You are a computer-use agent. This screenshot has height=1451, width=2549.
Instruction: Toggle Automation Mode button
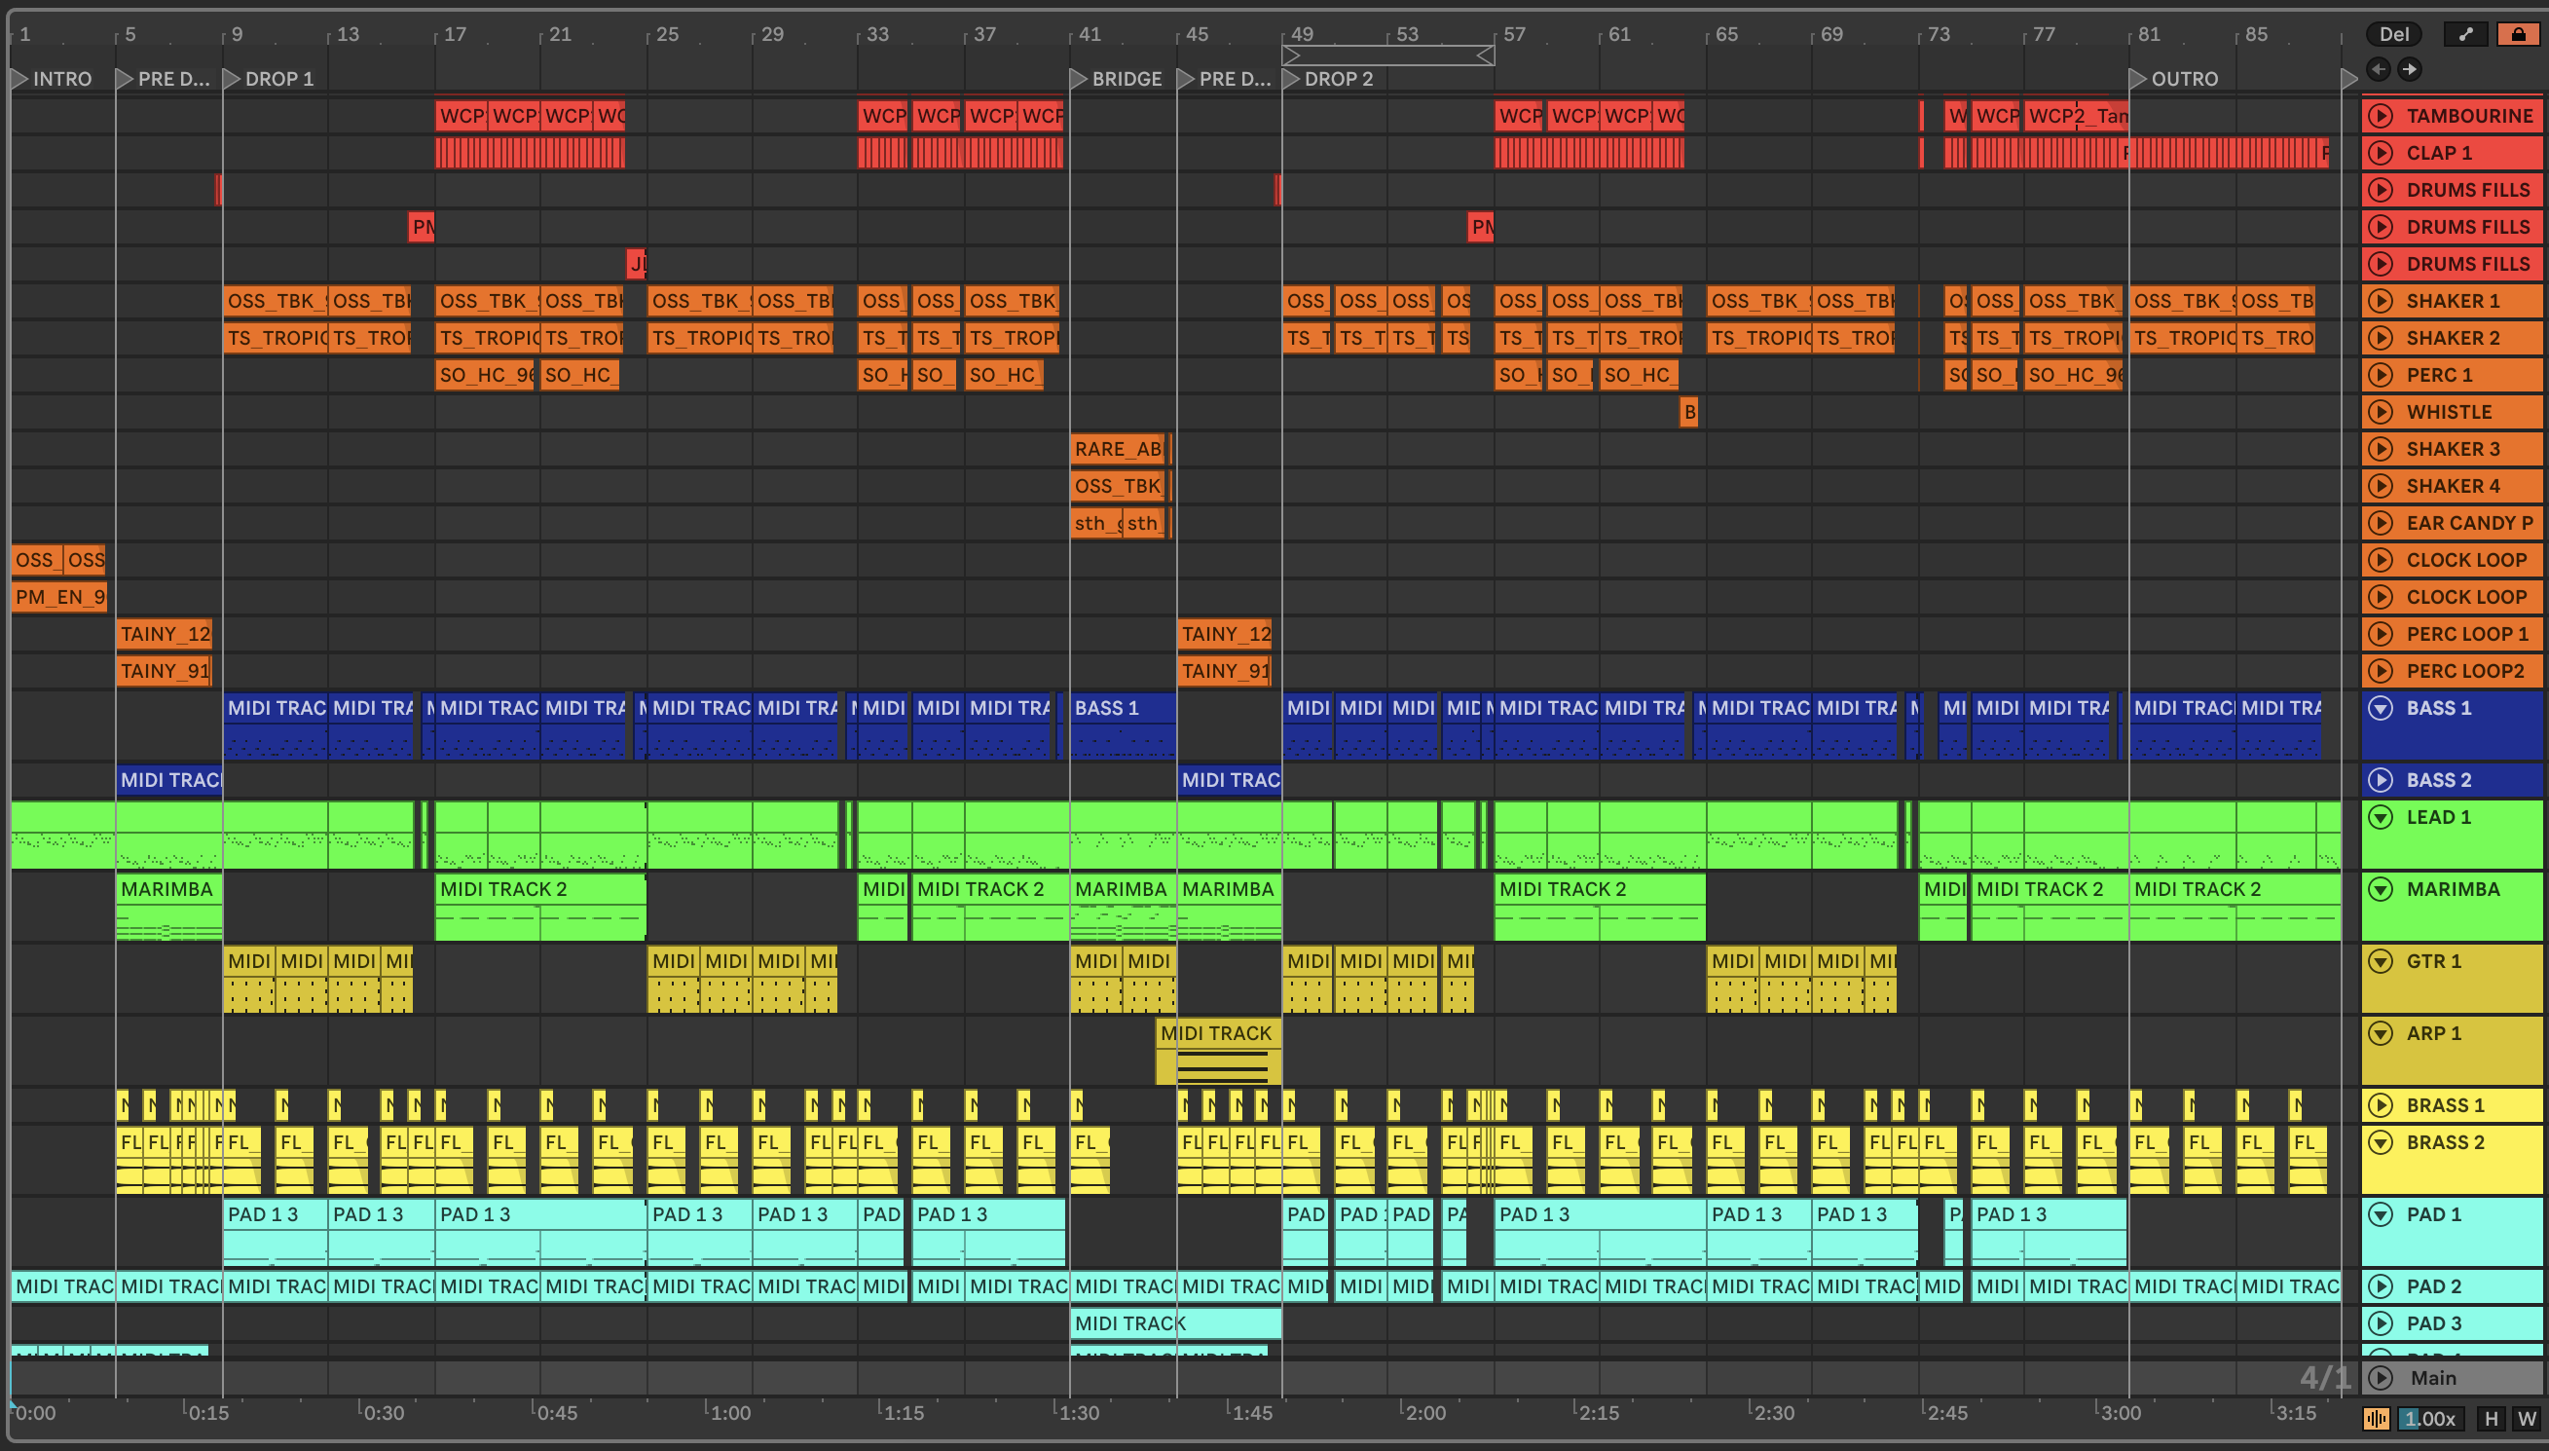click(x=2465, y=34)
